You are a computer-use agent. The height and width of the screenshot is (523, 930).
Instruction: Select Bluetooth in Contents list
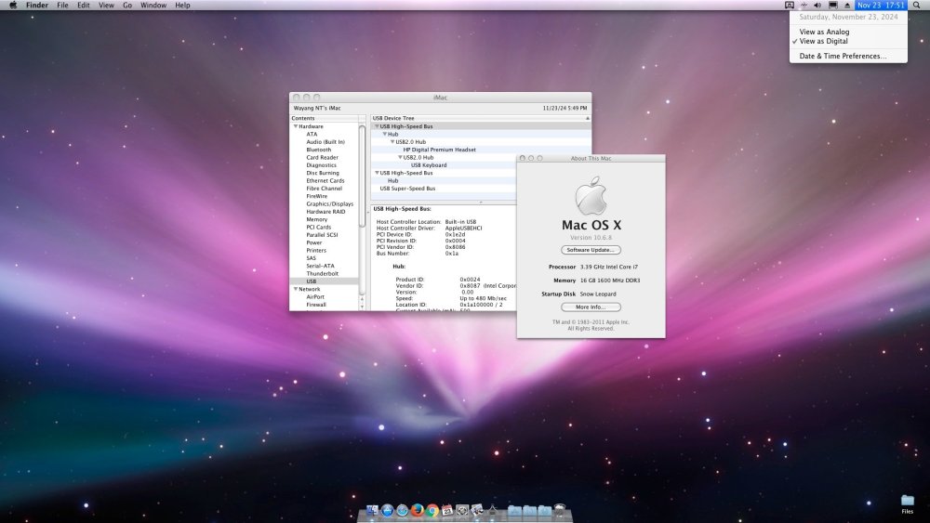(318, 150)
